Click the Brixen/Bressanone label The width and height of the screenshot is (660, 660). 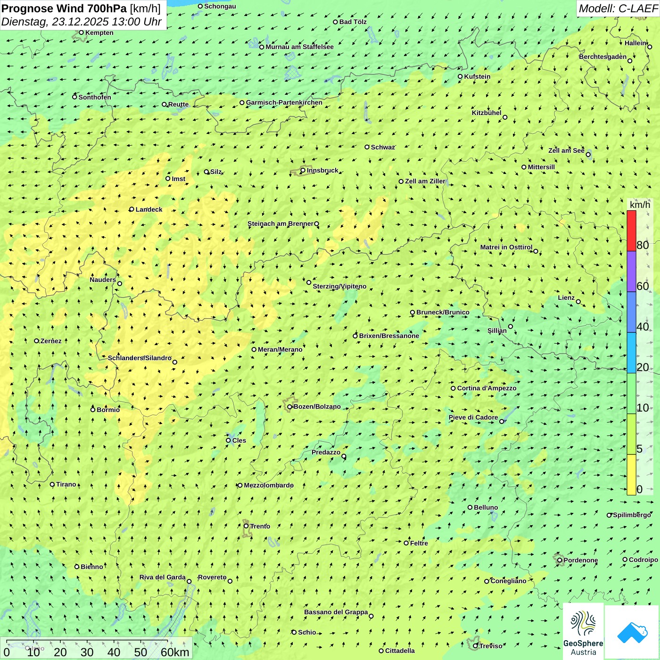coord(389,336)
